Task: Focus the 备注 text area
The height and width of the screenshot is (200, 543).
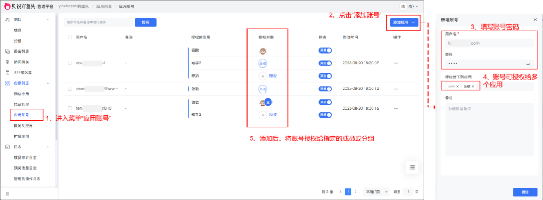Action: click(490, 129)
